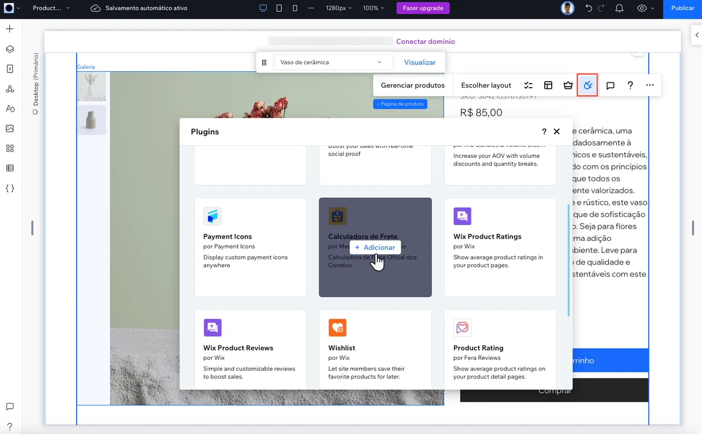Image resolution: width=702 pixels, height=434 pixels.
Task: Click the Página de produto breadcrumb tag
Action: click(x=400, y=104)
